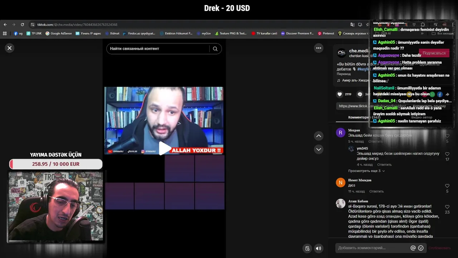Open the emoji picker smiley icon
458x258 pixels.
click(421, 248)
